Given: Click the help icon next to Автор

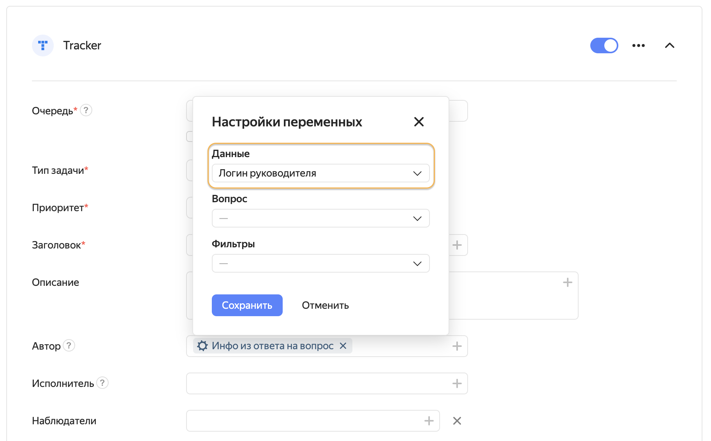Looking at the screenshot, I should pyautogui.click(x=69, y=345).
